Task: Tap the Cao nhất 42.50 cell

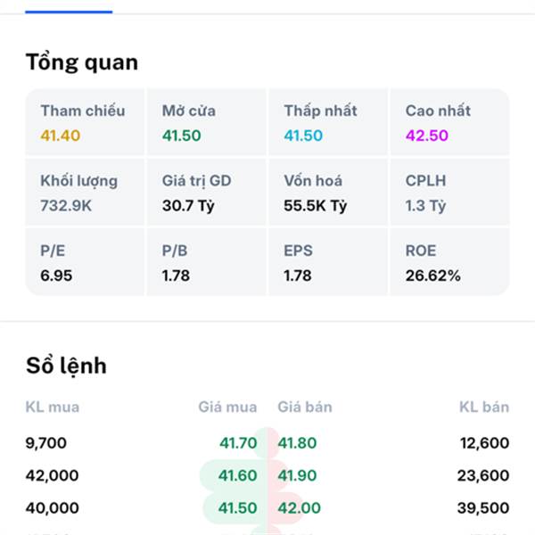Action: coord(450,122)
